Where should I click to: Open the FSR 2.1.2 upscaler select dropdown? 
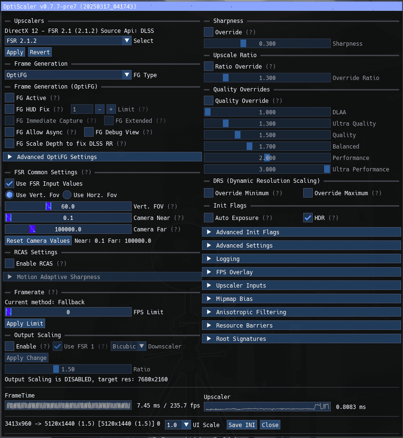click(x=68, y=41)
